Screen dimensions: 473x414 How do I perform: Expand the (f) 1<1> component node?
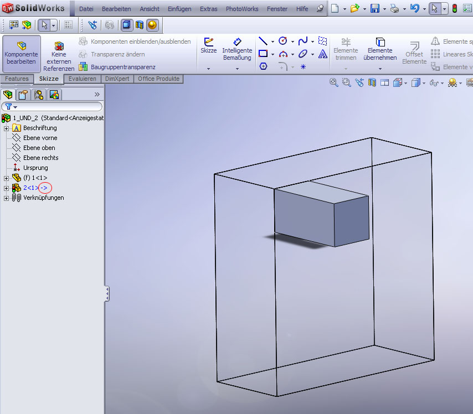[6, 178]
